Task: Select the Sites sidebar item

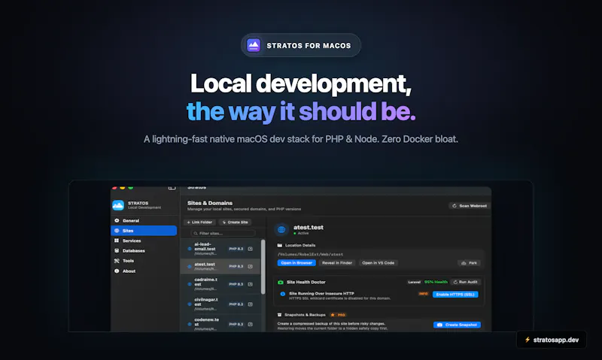Action: pyautogui.click(x=144, y=231)
